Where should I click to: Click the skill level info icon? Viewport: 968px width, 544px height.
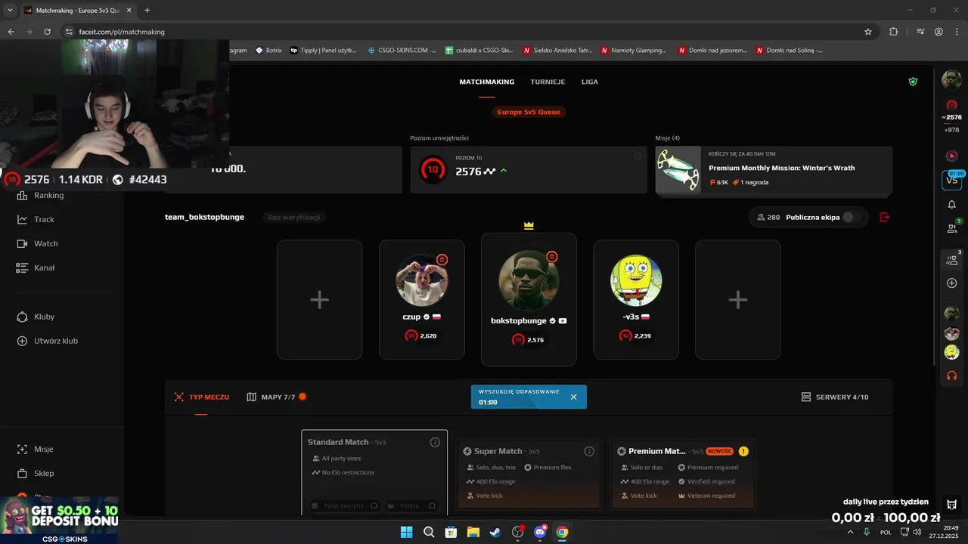(x=637, y=156)
